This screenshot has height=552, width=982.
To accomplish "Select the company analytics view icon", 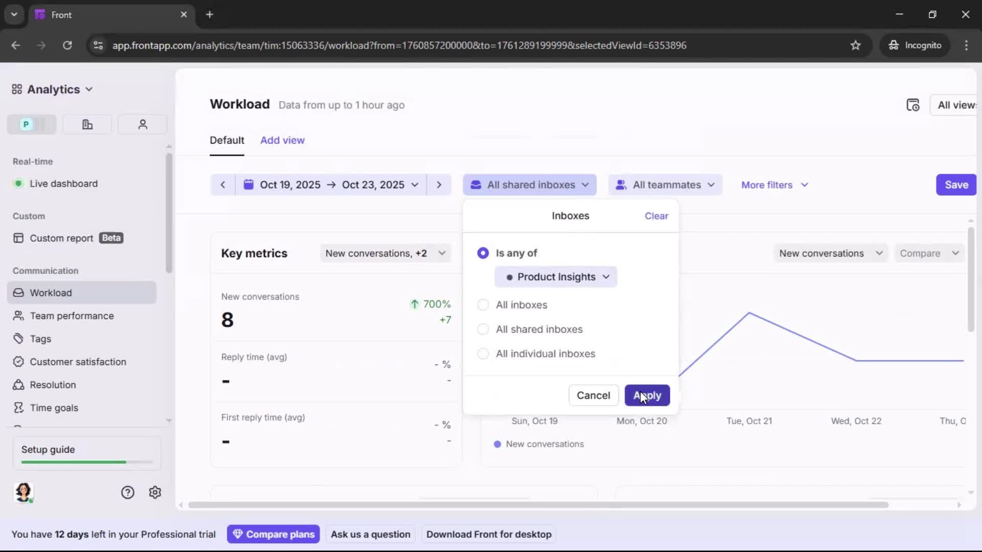I will (x=86, y=124).
